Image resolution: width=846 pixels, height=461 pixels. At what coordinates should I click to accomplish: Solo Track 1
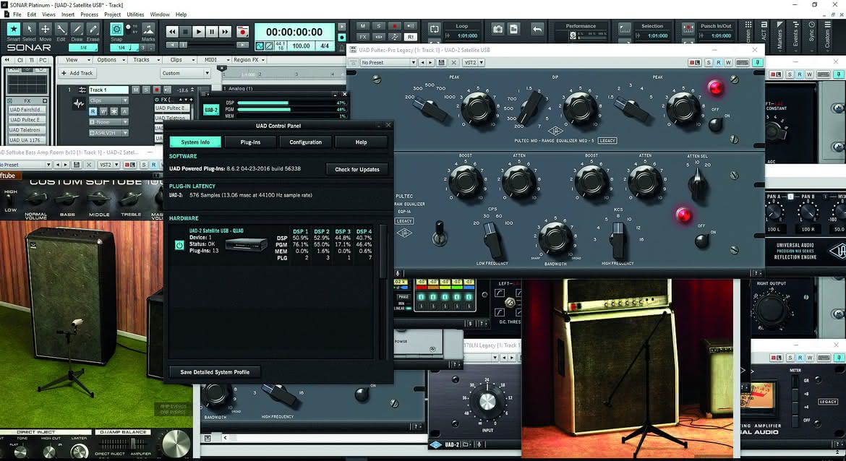(x=145, y=90)
